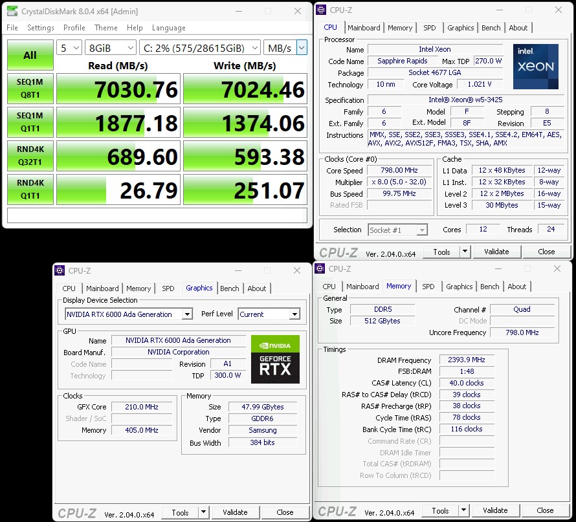The width and height of the screenshot is (576, 522).
Task: Expand the Display Device Selection combo box
Action: pyautogui.click(x=129, y=314)
